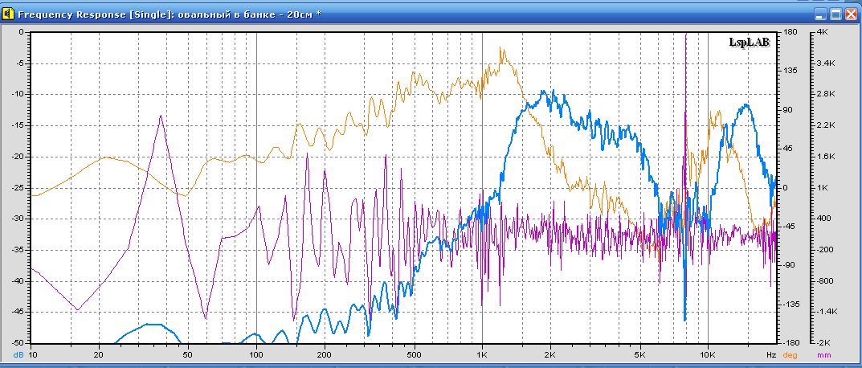
Task: Click the 20 frequency axis label
Action: click(x=99, y=355)
